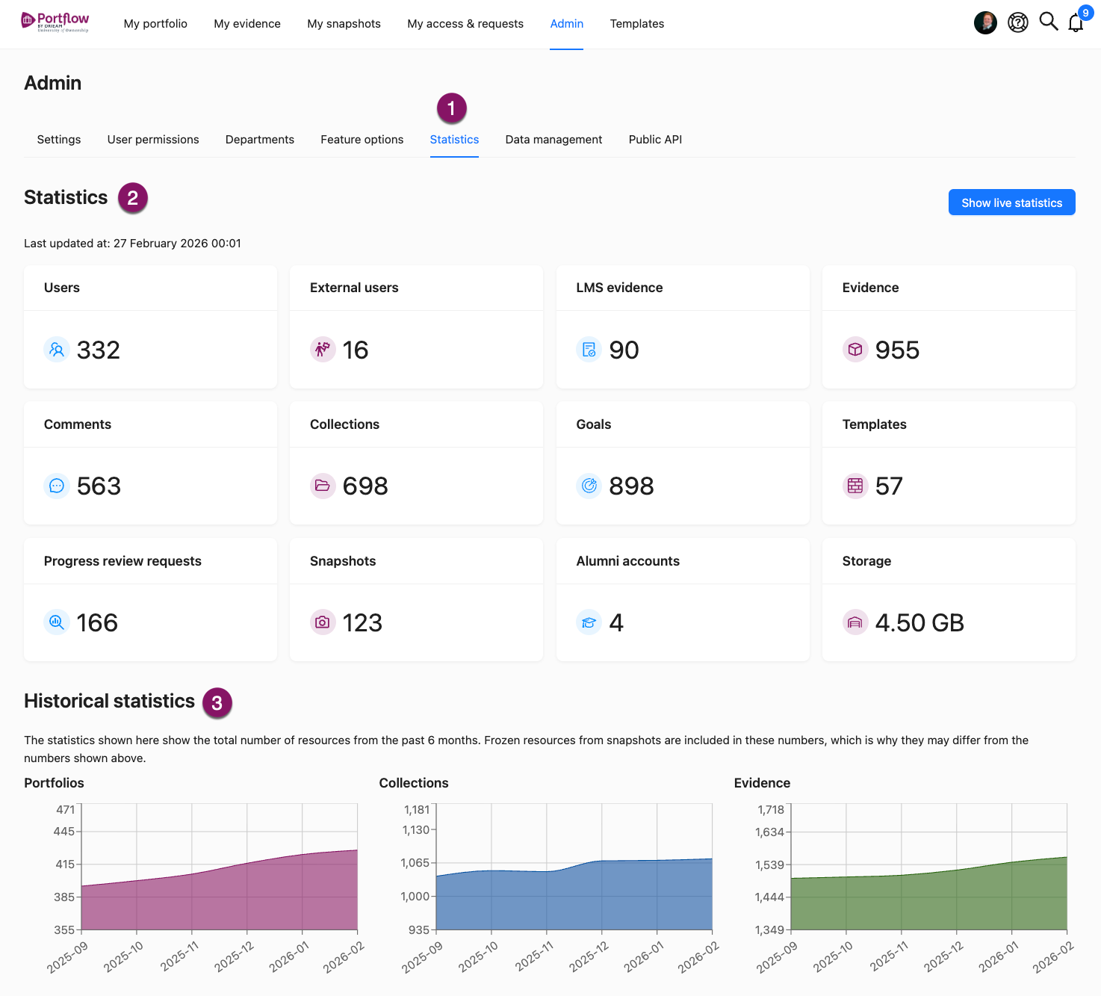Click the Evidence cube icon
This screenshot has height=996, width=1101.
(855, 349)
